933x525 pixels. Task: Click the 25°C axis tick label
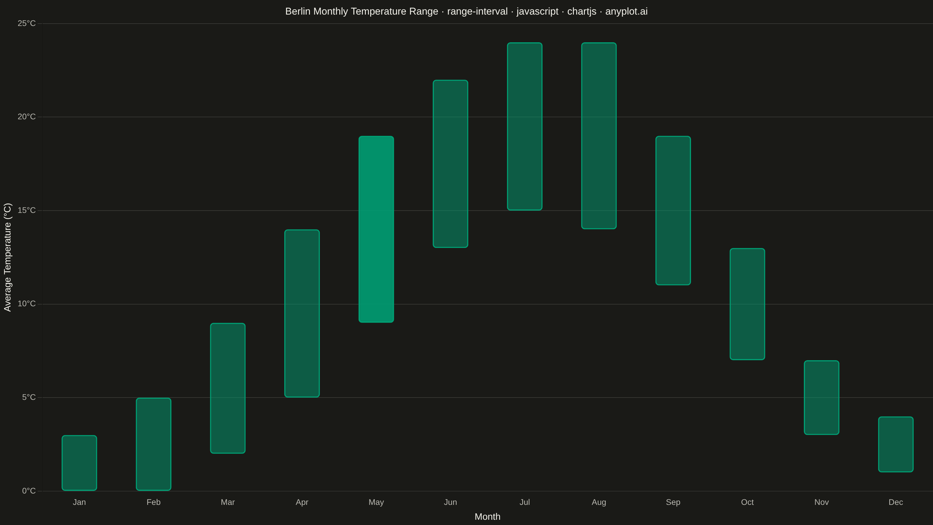coord(27,23)
